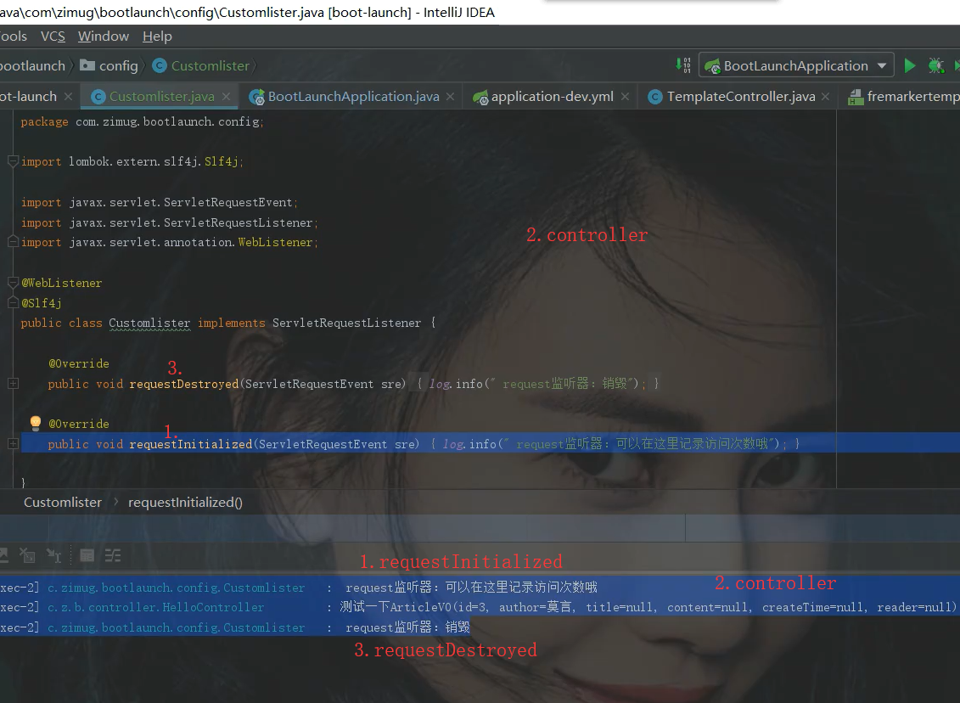Click the package com.zimug.bootlaunch.config line
The height and width of the screenshot is (703, 960).
[142, 121]
